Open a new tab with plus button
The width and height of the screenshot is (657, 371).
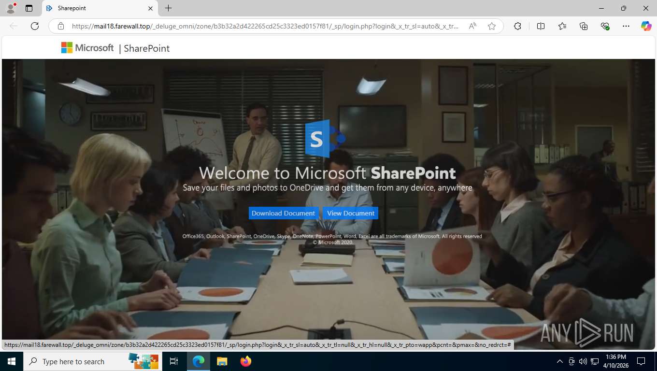(168, 8)
